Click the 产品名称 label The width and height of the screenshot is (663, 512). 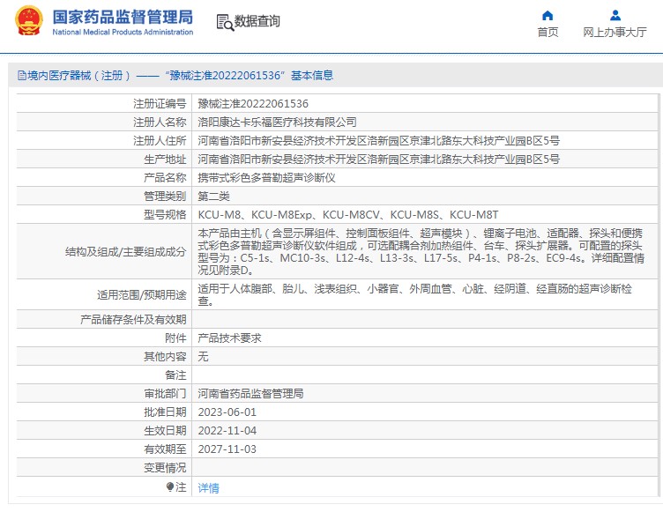click(165, 178)
